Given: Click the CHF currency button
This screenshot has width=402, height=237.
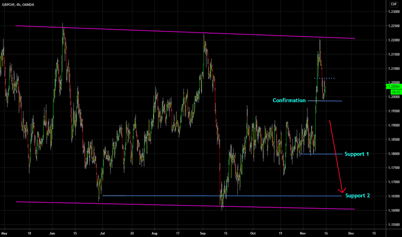Looking at the screenshot, I should 393,4.
